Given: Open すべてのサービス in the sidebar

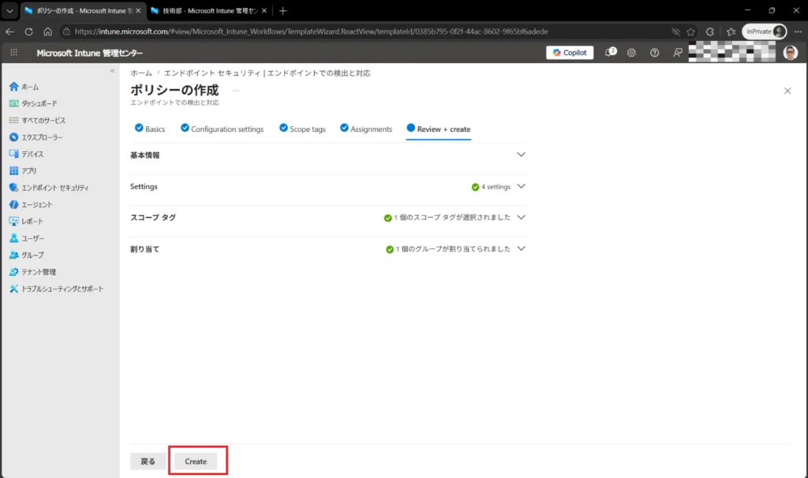Looking at the screenshot, I should pos(38,121).
